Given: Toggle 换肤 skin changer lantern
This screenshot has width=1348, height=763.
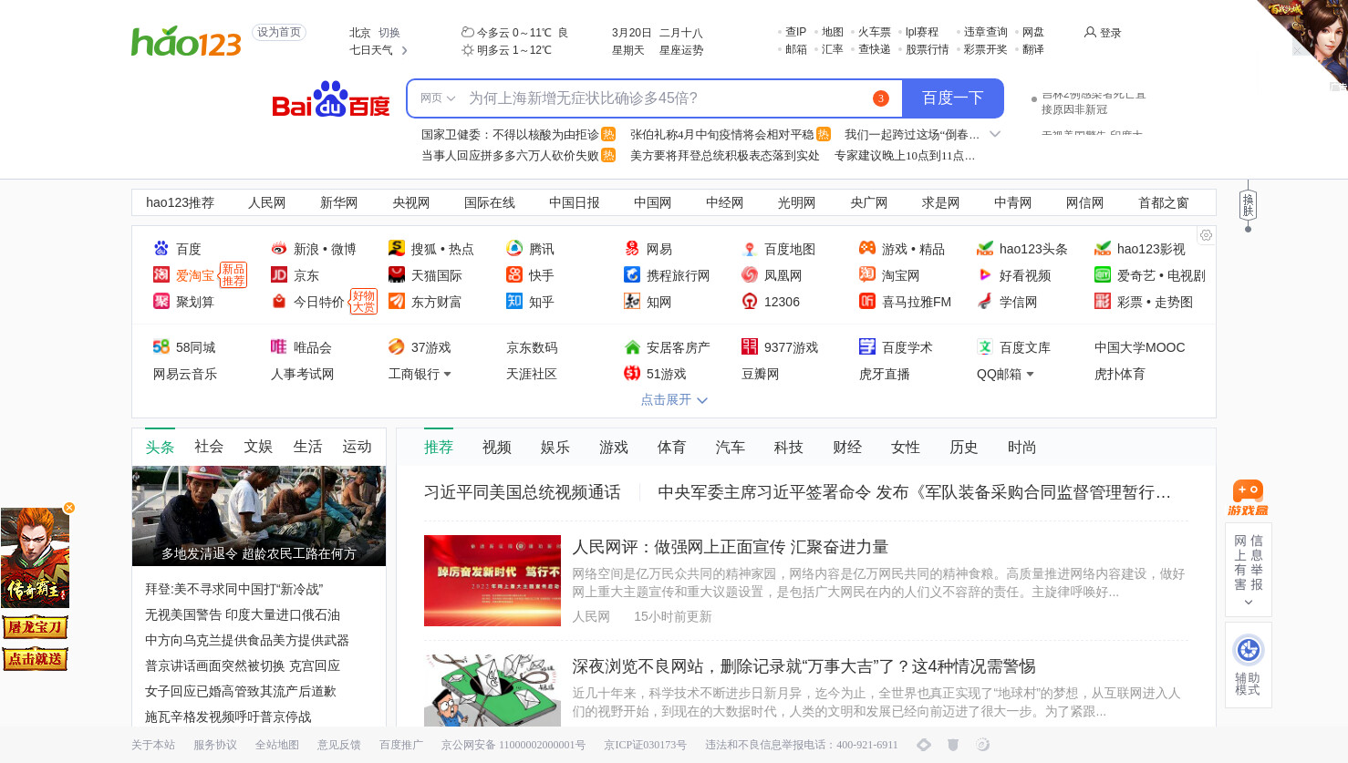Looking at the screenshot, I should point(1248,206).
